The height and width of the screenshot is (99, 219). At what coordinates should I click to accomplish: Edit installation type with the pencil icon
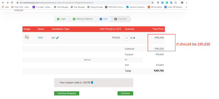pos(57,38)
